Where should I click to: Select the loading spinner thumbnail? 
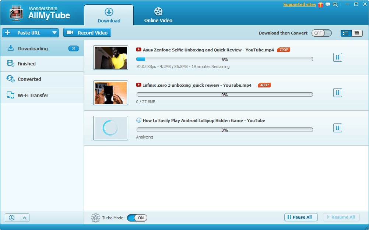110,128
